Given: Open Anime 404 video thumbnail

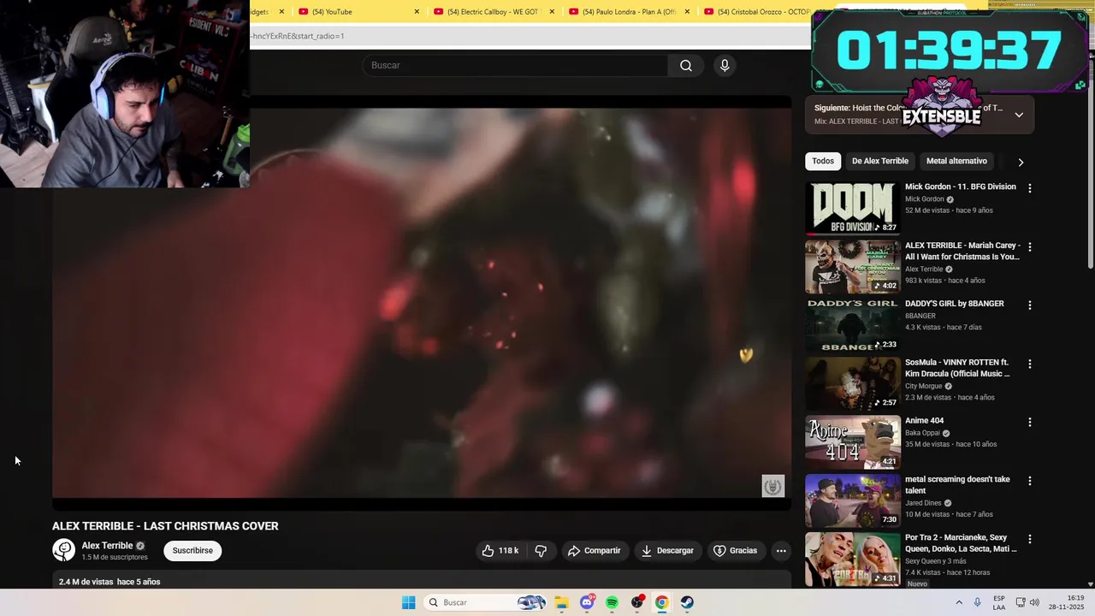Looking at the screenshot, I should tap(853, 442).
